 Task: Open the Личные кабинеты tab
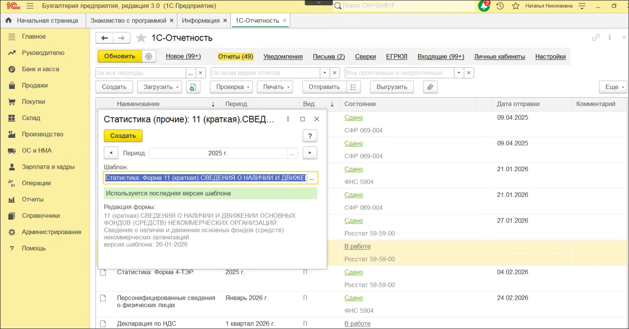click(500, 56)
